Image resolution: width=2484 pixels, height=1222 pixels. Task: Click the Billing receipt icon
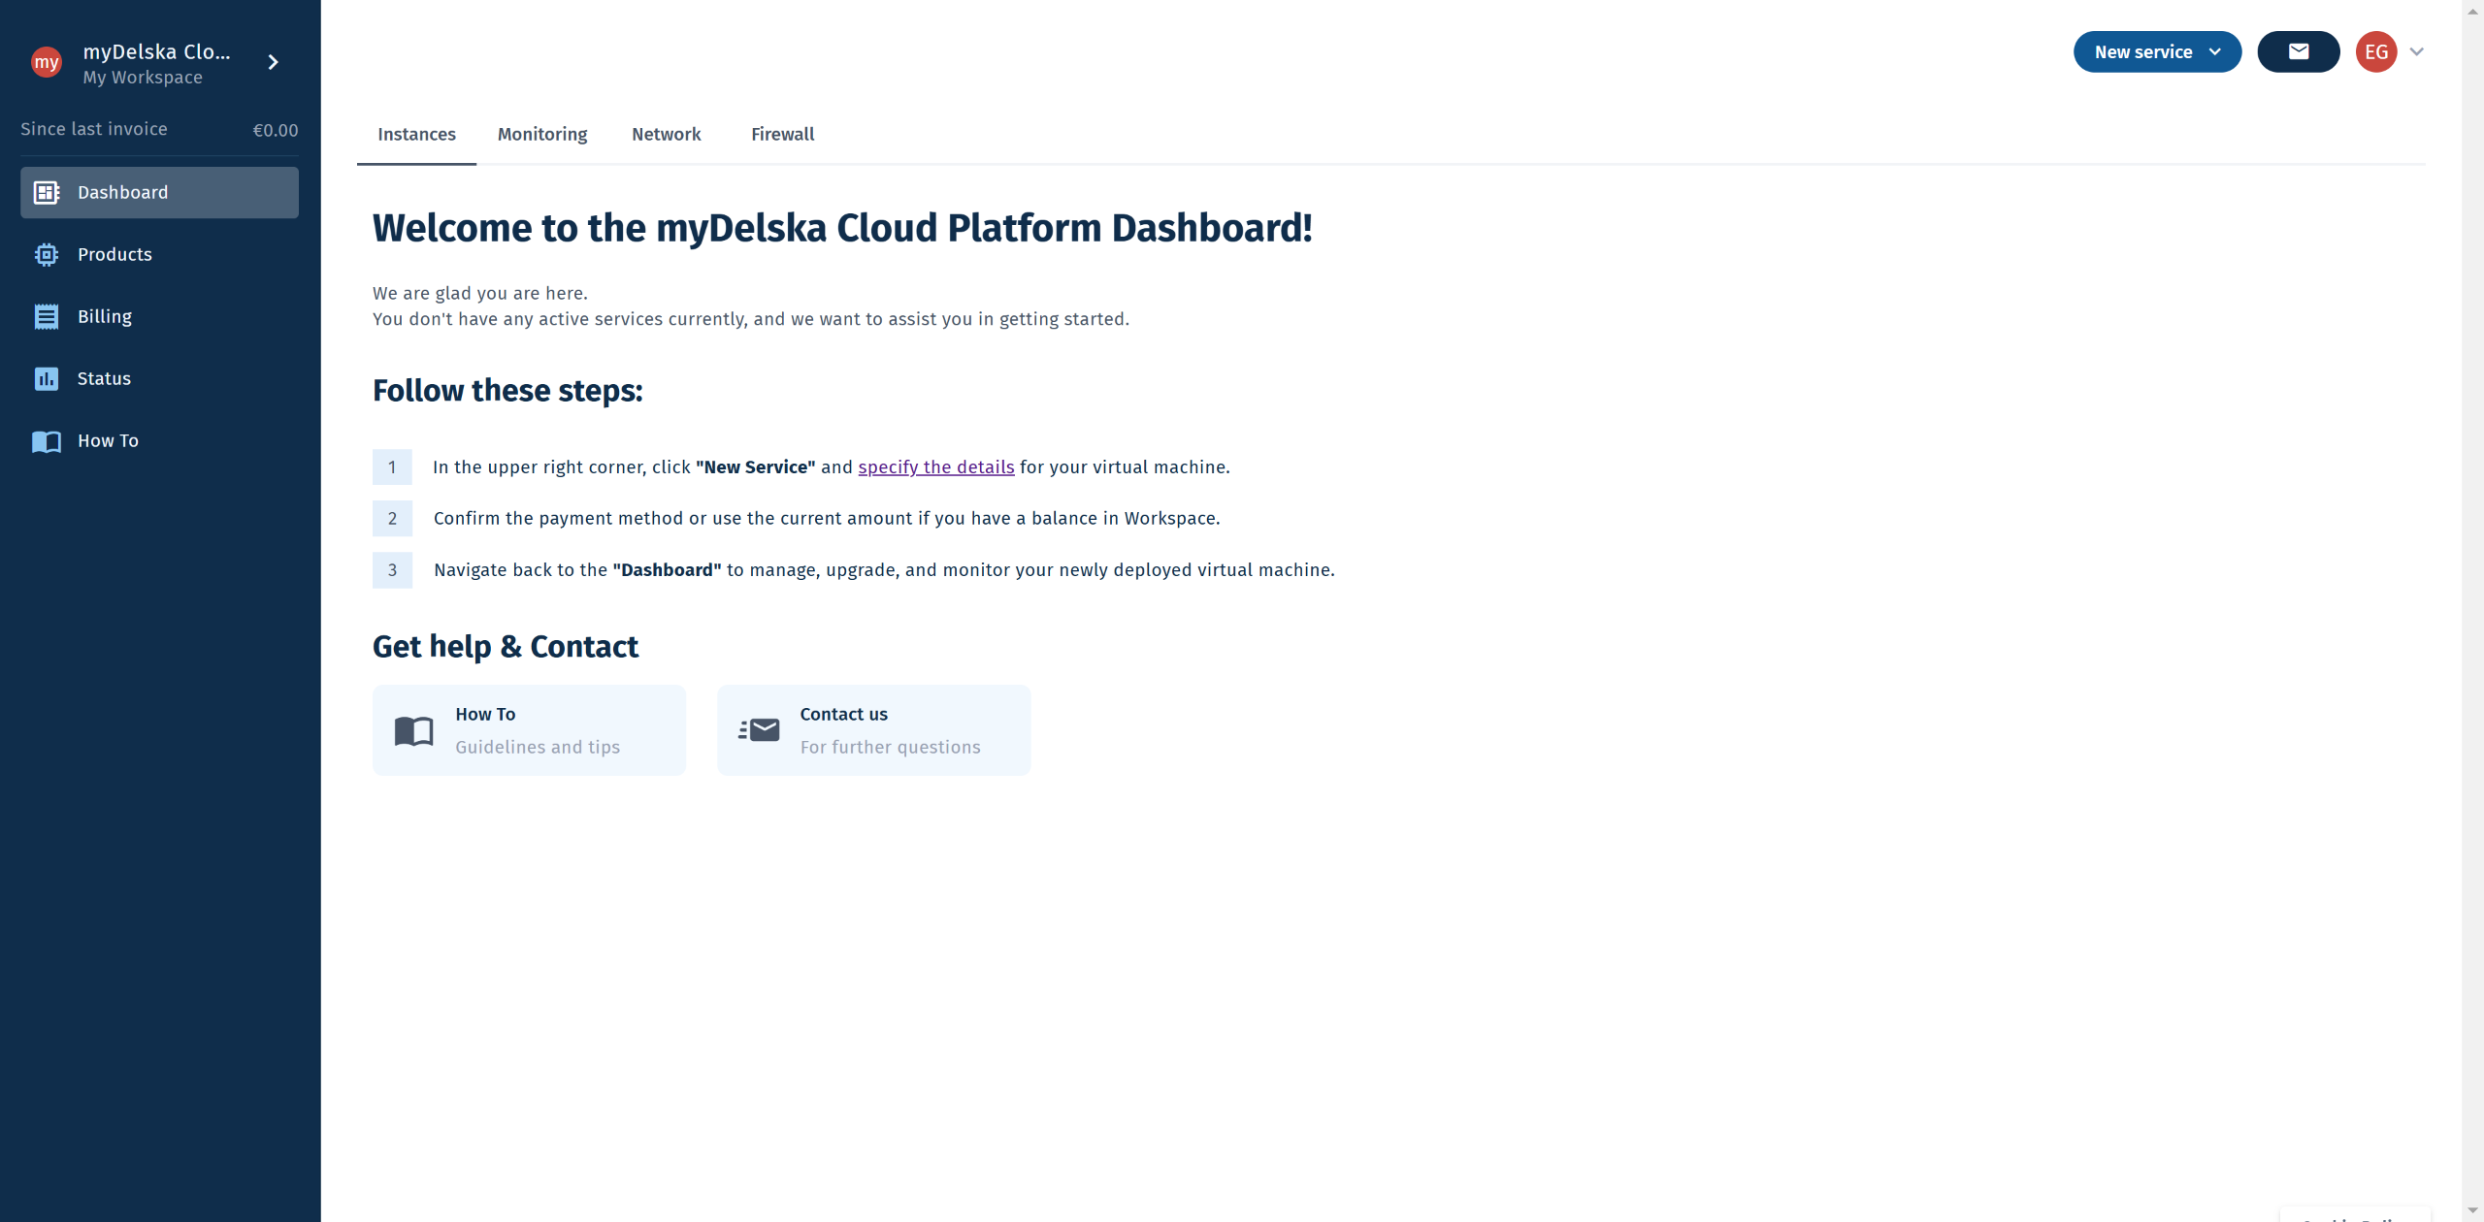coord(46,316)
